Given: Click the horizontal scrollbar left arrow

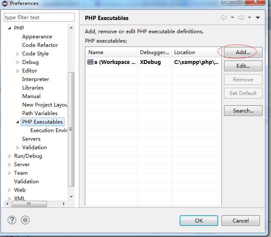Looking at the screenshot, I should click(7, 204).
